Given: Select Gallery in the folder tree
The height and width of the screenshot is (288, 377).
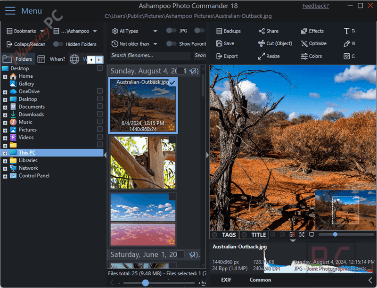Looking at the screenshot, I should [x=26, y=83].
